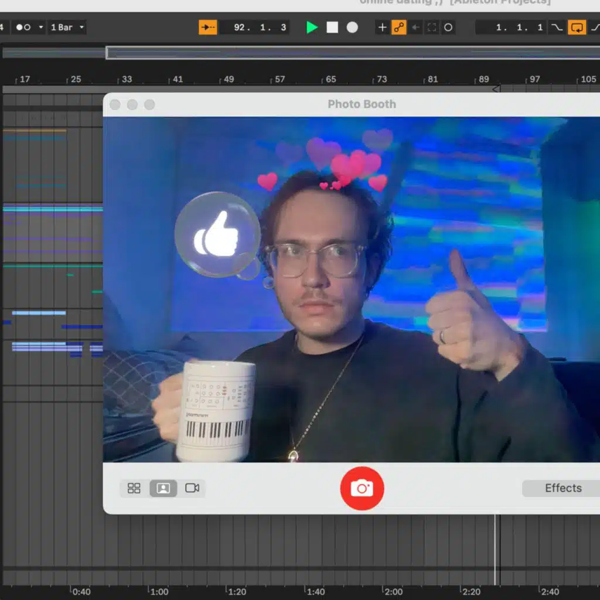Open the Effects panel in Photo Booth
This screenshot has width=600, height=600.
click(x=562, y=488)
